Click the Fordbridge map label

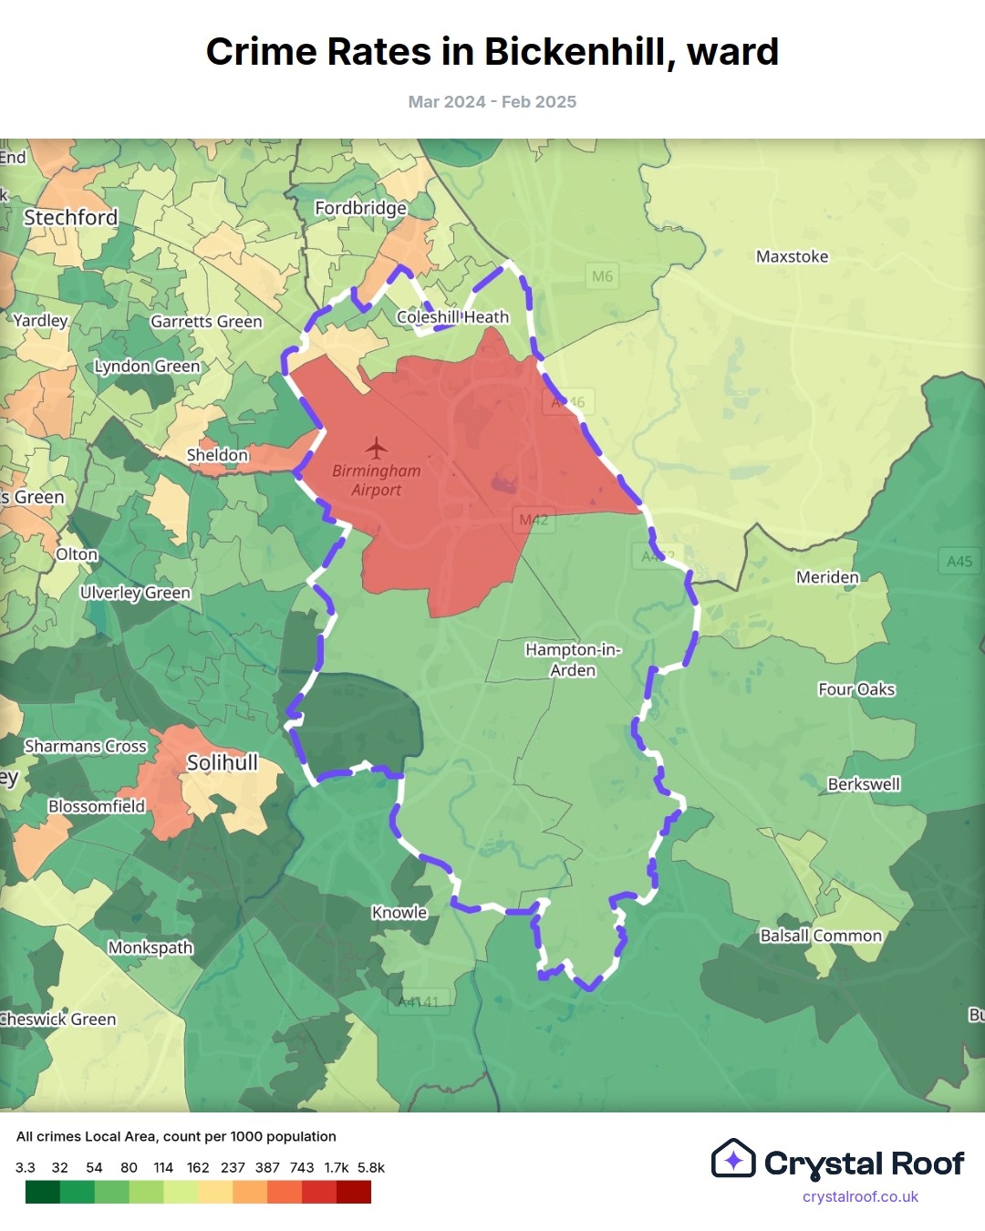pos(360,208)
